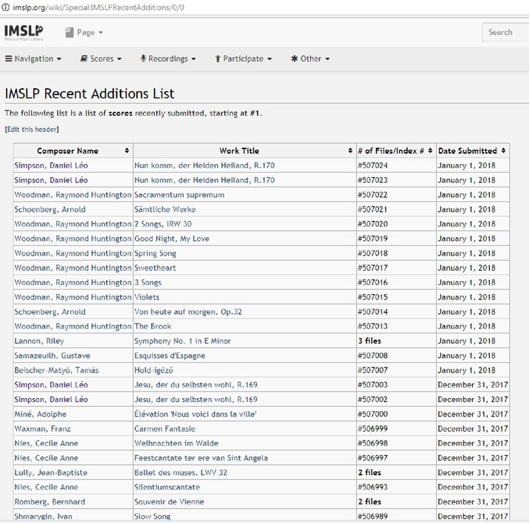
Task: Click the microphone icon beside Recordings
Action: pyautogui.click(x=145, y=58)
